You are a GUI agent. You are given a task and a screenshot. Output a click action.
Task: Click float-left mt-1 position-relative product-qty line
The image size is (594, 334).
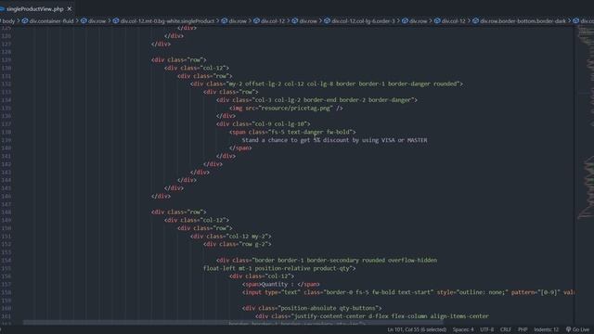point(279,268)
